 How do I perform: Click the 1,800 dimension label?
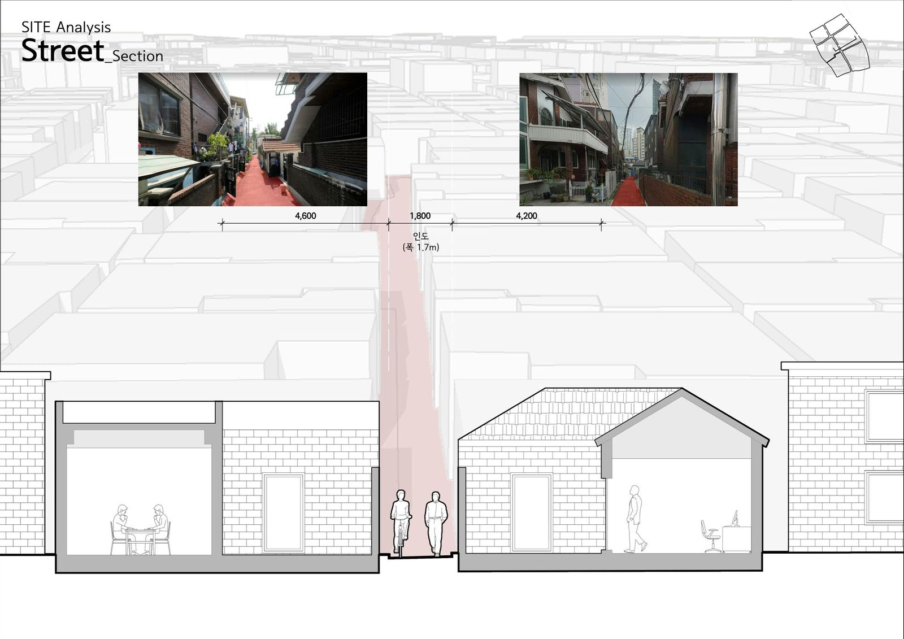[x=420, y=216]
